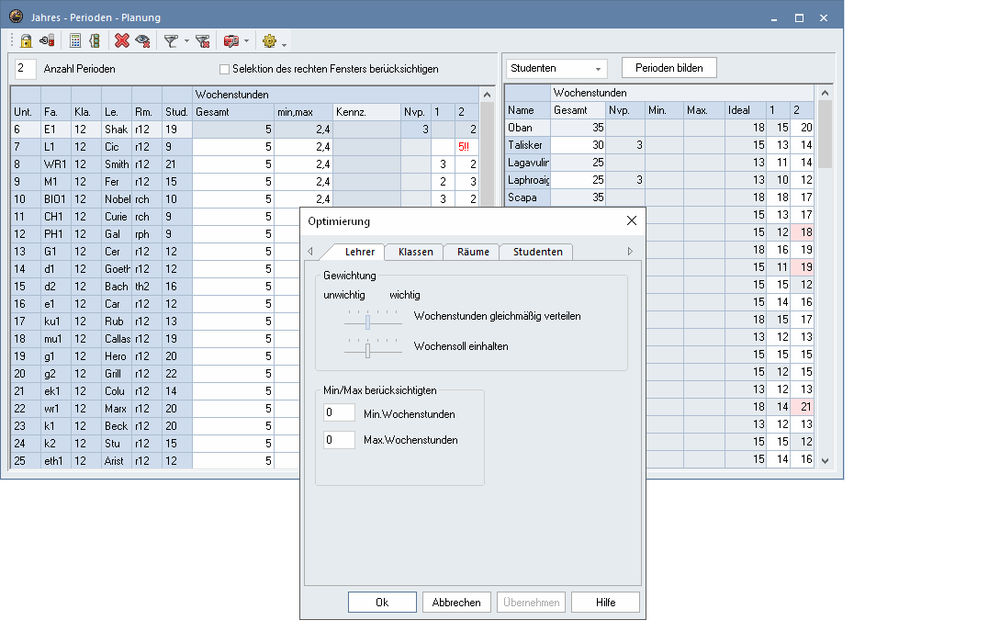Switch to the Lehrer tab
This screenshot has width=1000, height=643.
[x=360, y=252]
